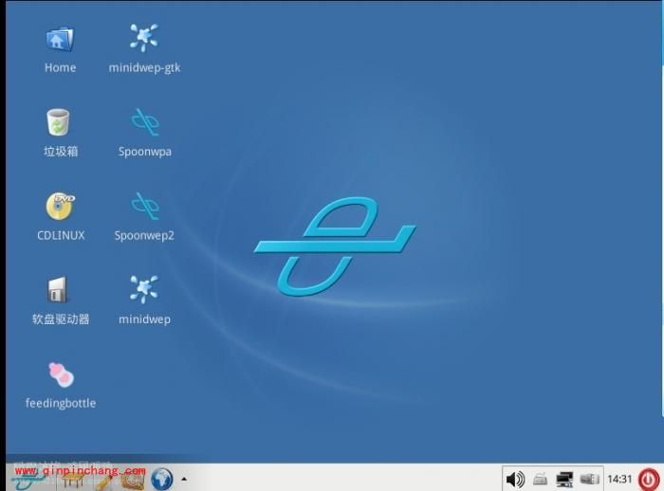This screenshot has height=491, width=664.
Task: Click the 14:31 clock in taskbar
Action: pyautogui.click(x=619, y=479)
